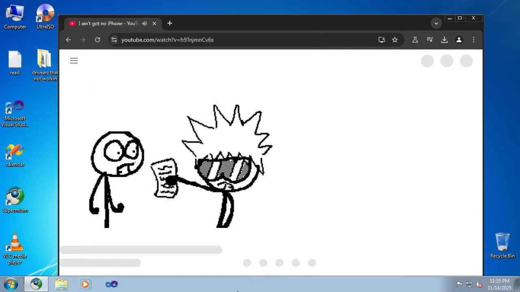This screenshot has height=292, width=520.
Task: Select the Supermium desktop shortcut
Action: pos(15,200)
